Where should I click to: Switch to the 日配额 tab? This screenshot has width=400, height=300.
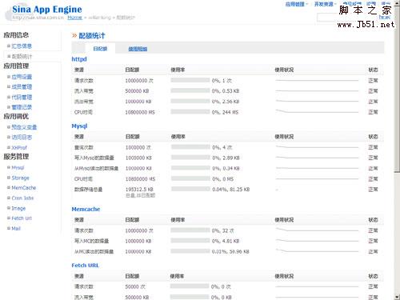[x=100, y=49]
